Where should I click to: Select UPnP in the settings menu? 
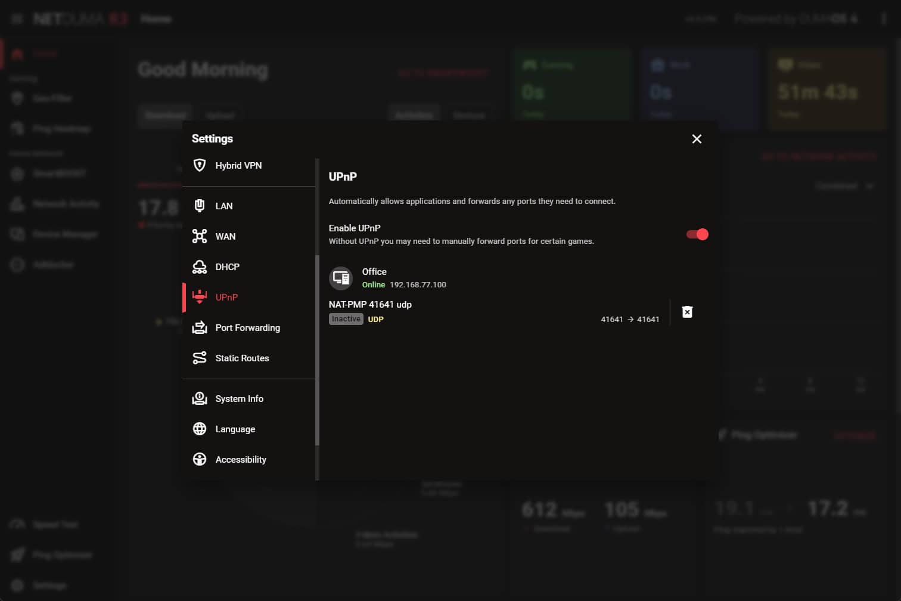pos(226,297)
